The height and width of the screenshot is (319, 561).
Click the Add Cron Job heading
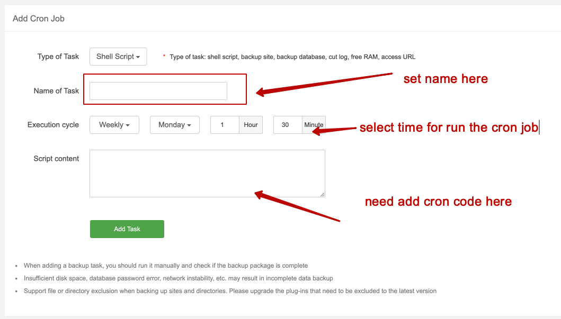(38, 18)
